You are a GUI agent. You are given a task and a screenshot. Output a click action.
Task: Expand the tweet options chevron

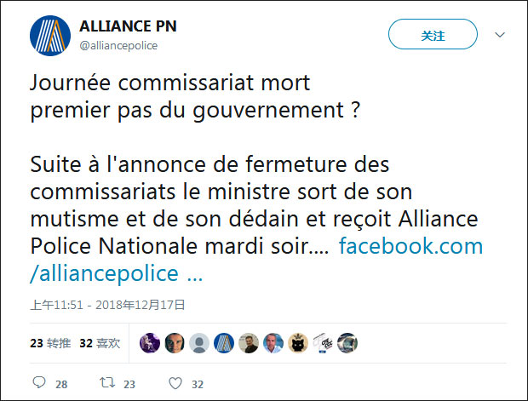click(500, 36)
